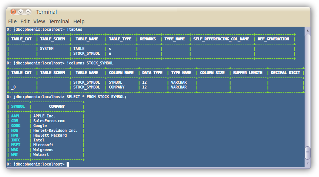Viewport: 319px width, 177px height.
Task: Open the Terminal menu
Action: [59, 21]
